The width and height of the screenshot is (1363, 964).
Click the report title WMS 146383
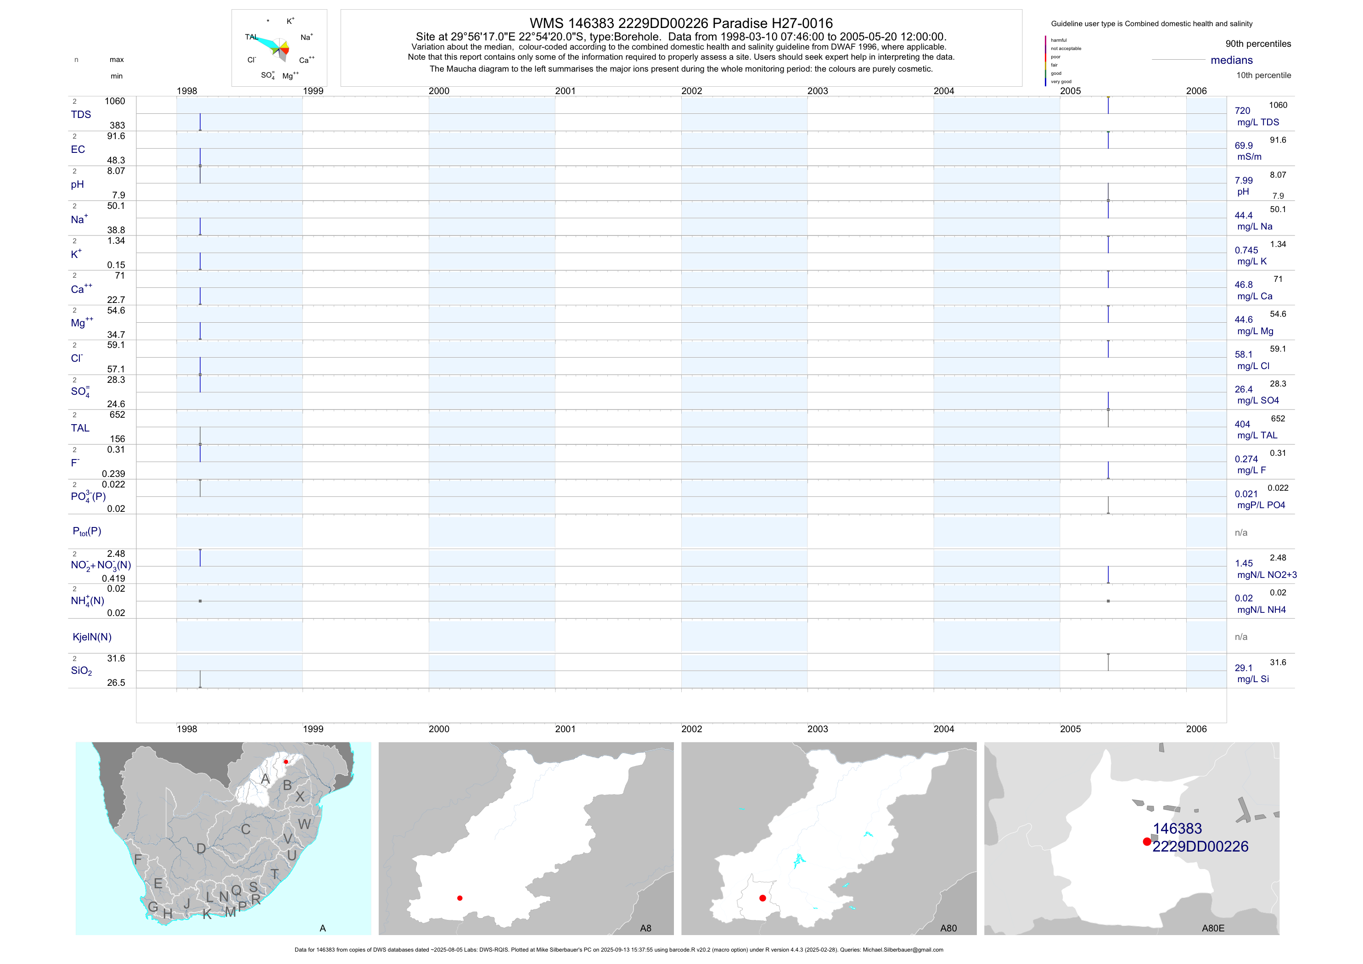681,23
